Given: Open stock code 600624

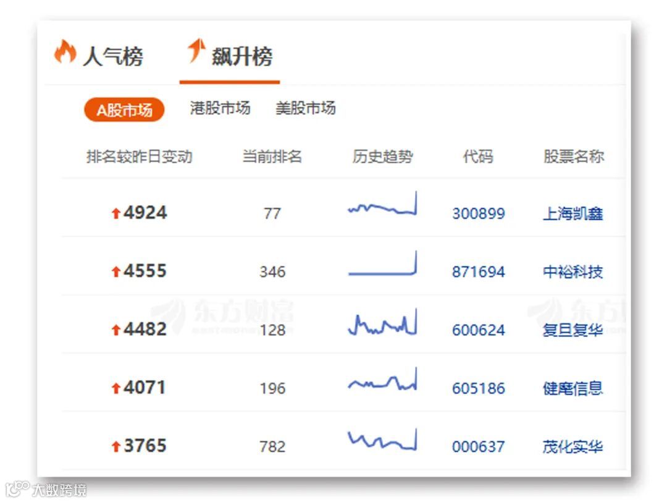Looking at the screenshot, I should click(x=478, y=330).
